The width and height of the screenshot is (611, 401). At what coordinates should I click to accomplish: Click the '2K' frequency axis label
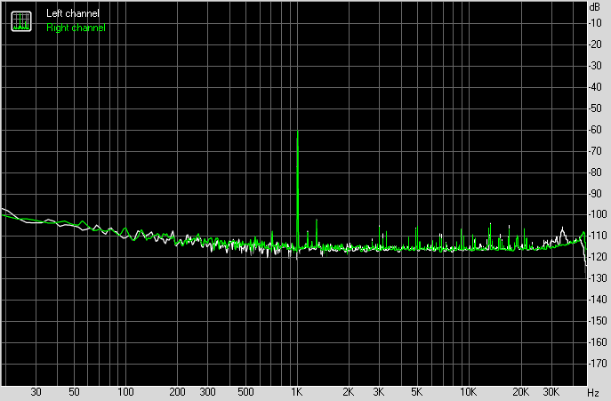coord(349,392)
